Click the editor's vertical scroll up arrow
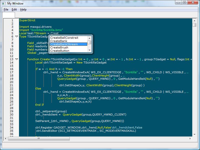200x150 pixels. (x=194, y=20)
